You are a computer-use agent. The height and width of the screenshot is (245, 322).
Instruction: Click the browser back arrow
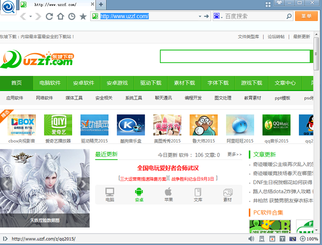23,16
